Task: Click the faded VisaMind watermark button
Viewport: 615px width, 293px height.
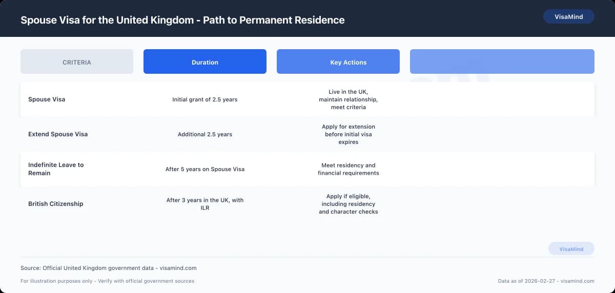Action: point(571,249)
